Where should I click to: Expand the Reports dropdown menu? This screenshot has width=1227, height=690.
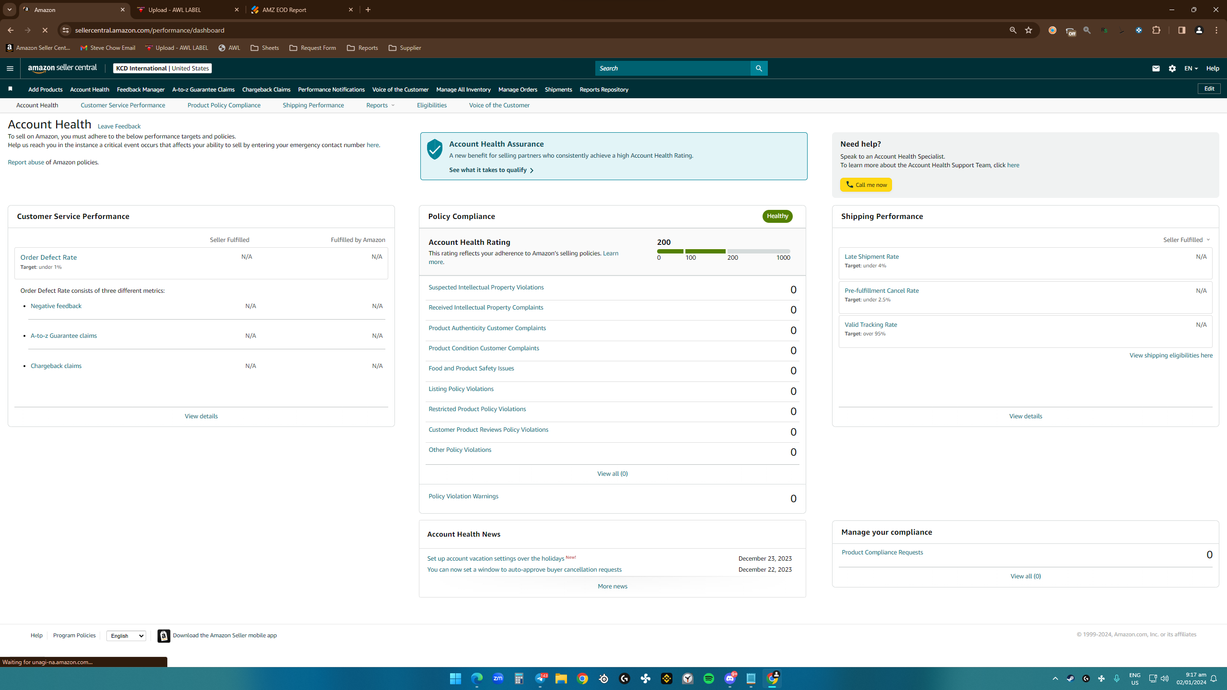381,105
